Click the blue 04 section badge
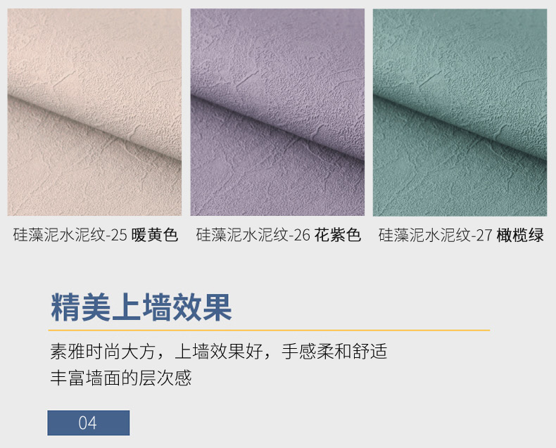The image size is (556, 448). 89,423
